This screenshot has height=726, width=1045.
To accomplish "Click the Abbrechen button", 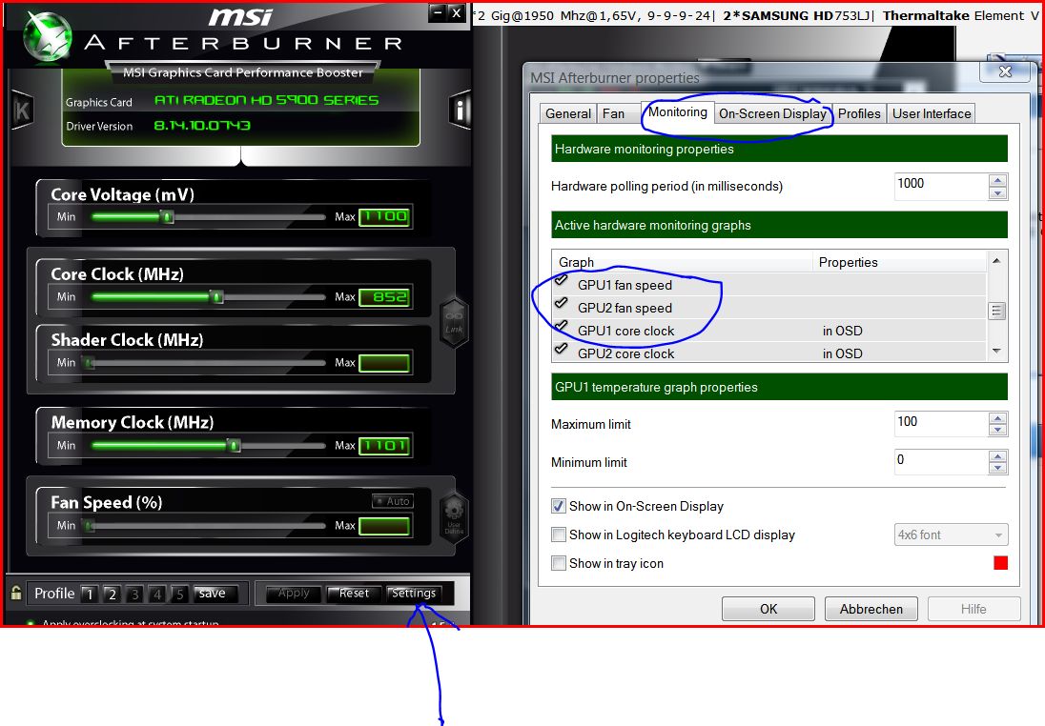I will click(871, 609).
